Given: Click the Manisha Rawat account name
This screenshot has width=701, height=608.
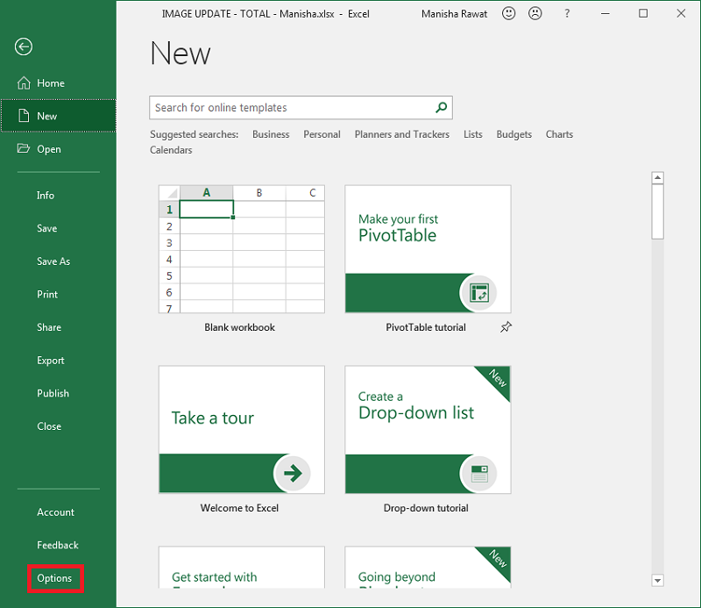Looking at the screenshot, I should [x=454, y=14].
